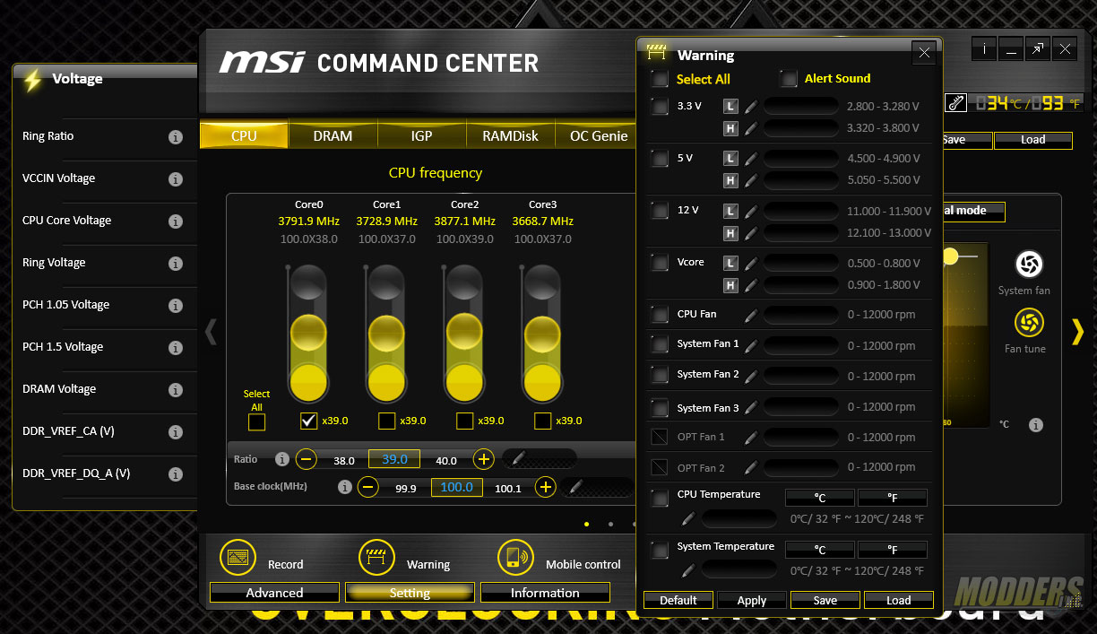This screenshot has width=1097, height=634.
Task: Show DRAM Voltage info
Action: pyautogui.click(x=176, y=390)
